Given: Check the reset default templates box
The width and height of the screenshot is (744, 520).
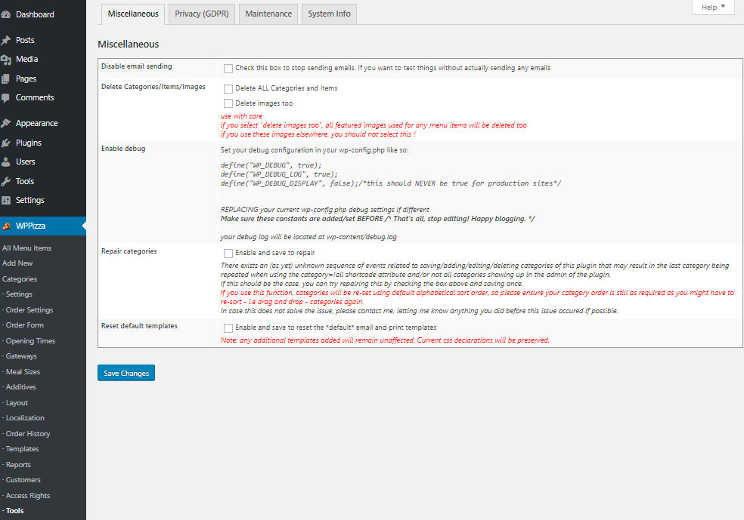Looking at the screenshot, I should [228, 328].
